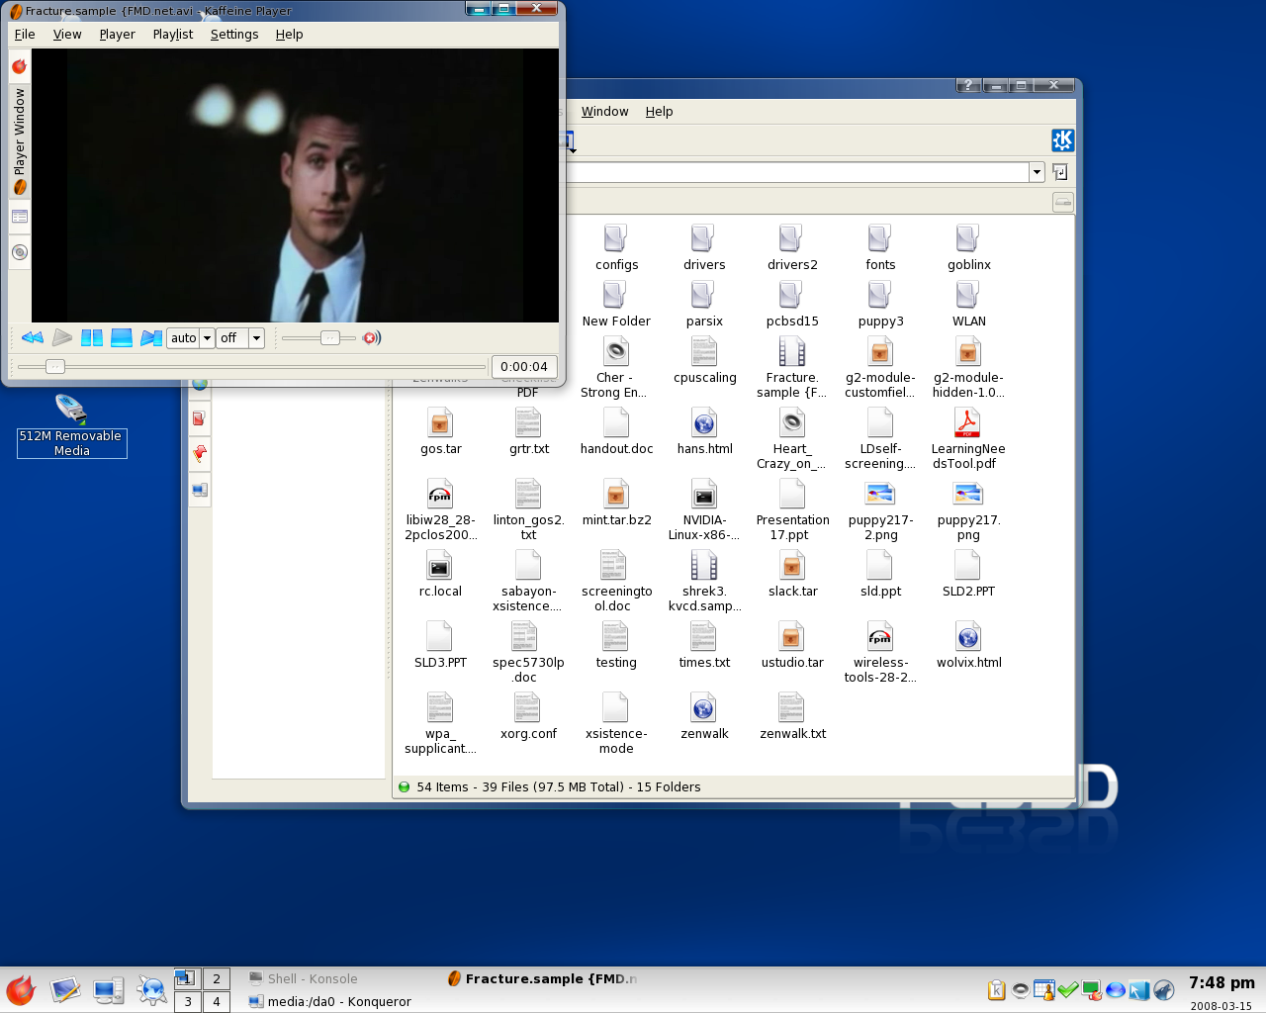Viewport: 1266px width, 1013px height.
Task: Select the 512M Removable Media desktop icon
Action: point(72,425)
